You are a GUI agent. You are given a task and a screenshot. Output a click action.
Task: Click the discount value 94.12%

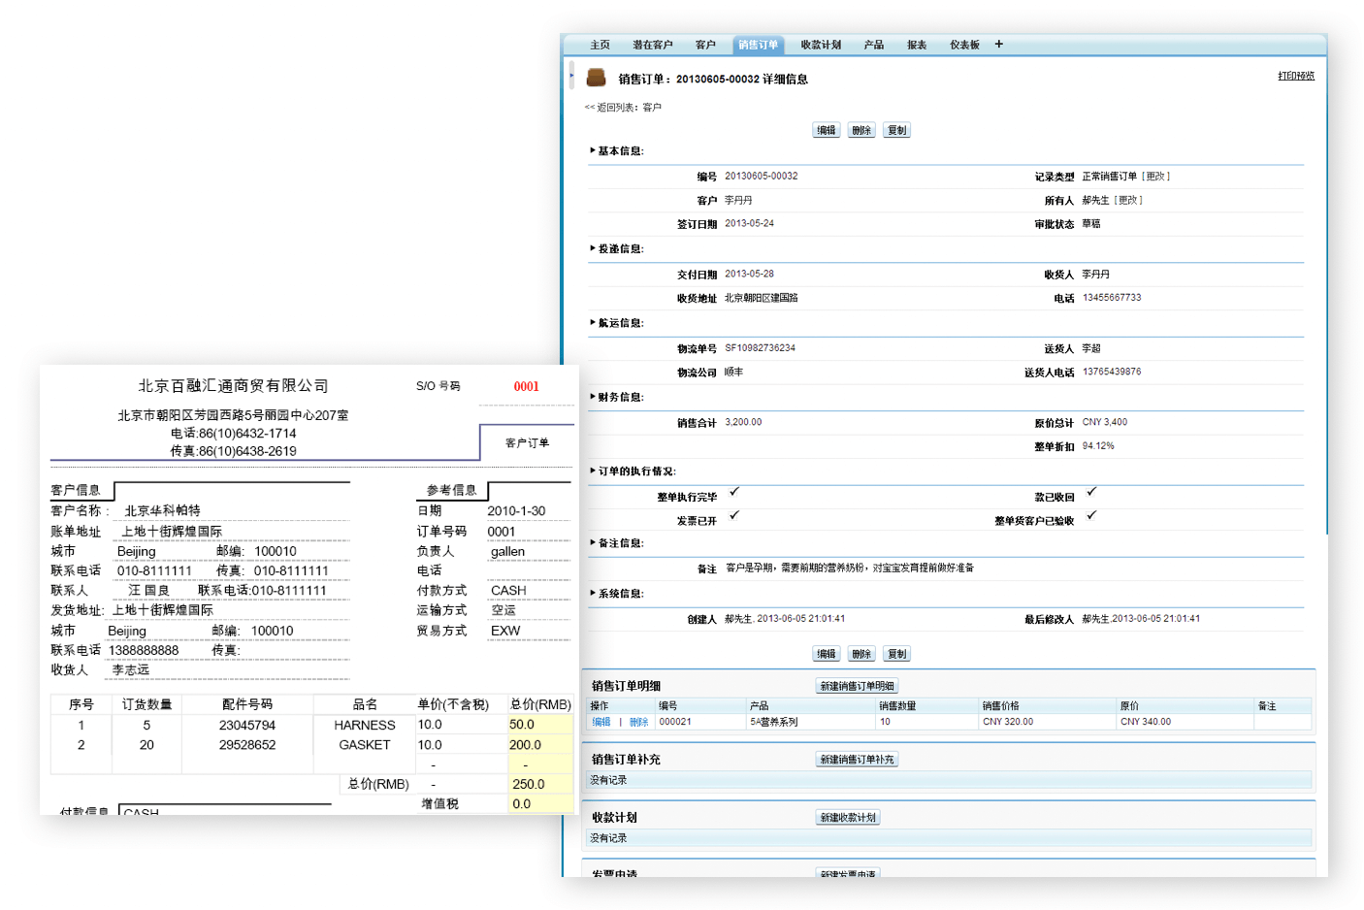point(1098,446)
